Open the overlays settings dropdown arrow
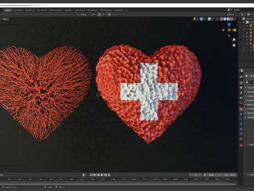The height and width of the screenshot is (191, 254). (x=213, y=19)
